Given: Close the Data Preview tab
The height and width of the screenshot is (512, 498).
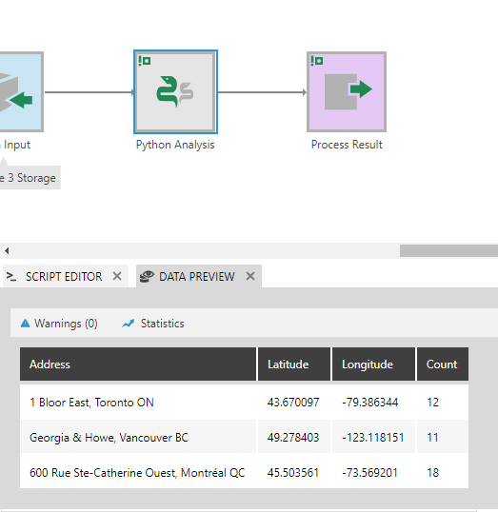Looking at the screenshot, I should tap(250, 276).
